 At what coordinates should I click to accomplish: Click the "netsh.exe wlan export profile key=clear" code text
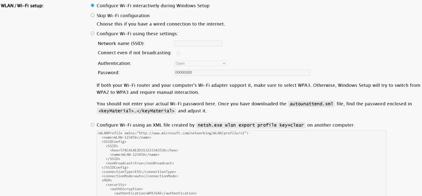(x=251, y=125)
